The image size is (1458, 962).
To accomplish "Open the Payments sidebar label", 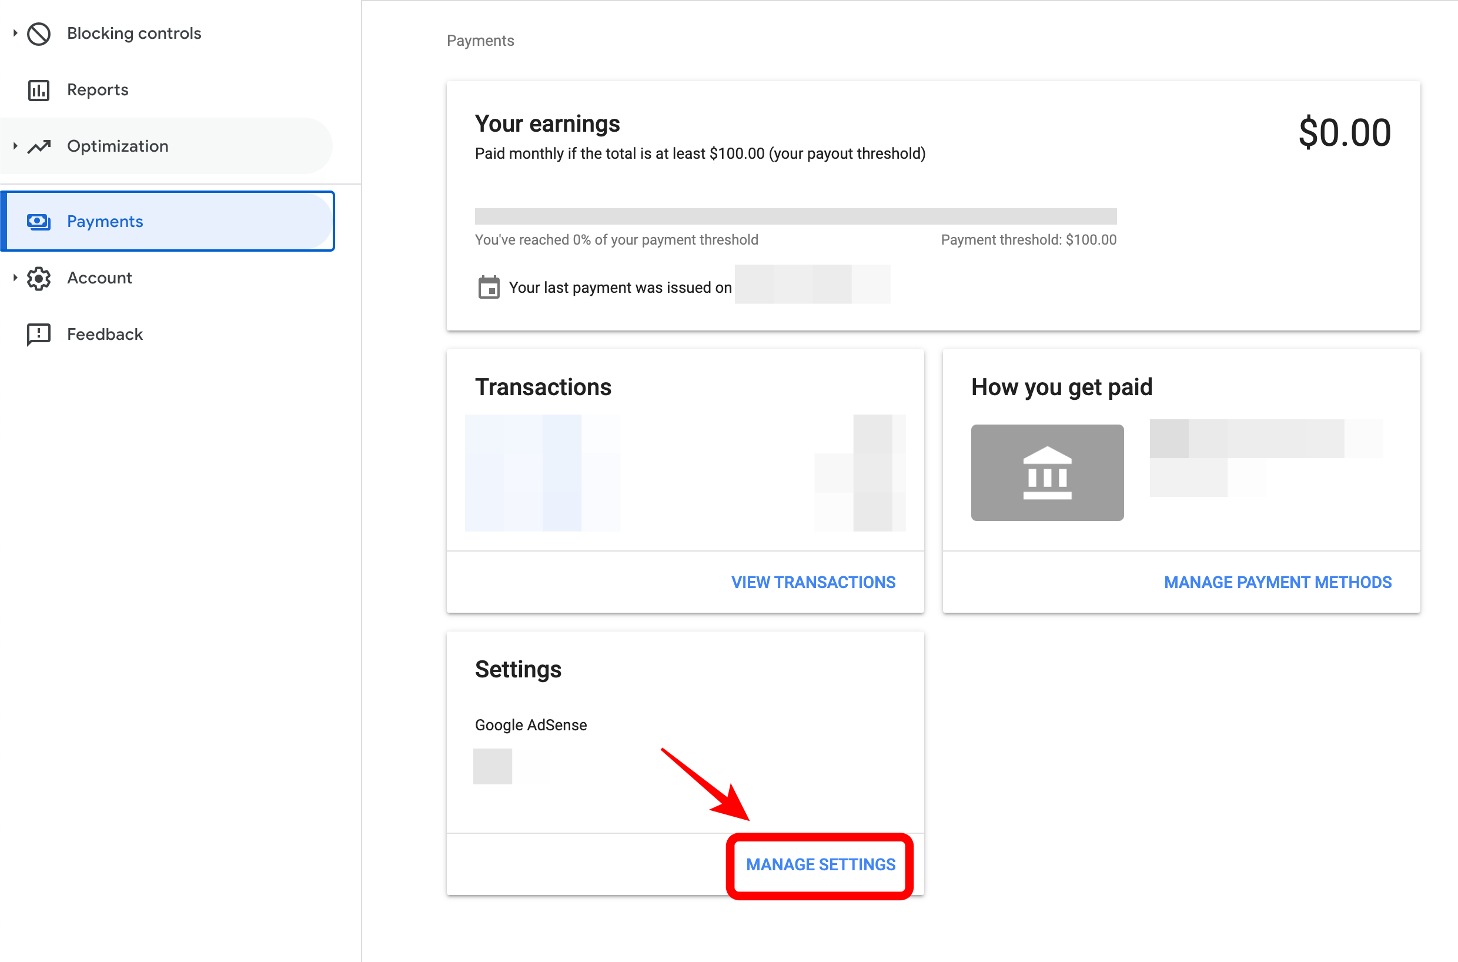I will point(105,222).
